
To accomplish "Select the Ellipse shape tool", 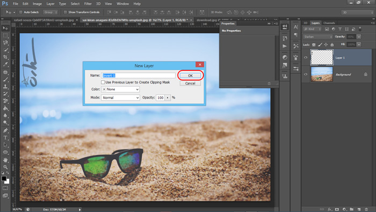I will 5,152.
